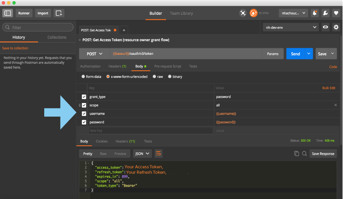Screen dimensions: 343x199
Task: Open the notifications bell icon
Action: tap(315, 13)
